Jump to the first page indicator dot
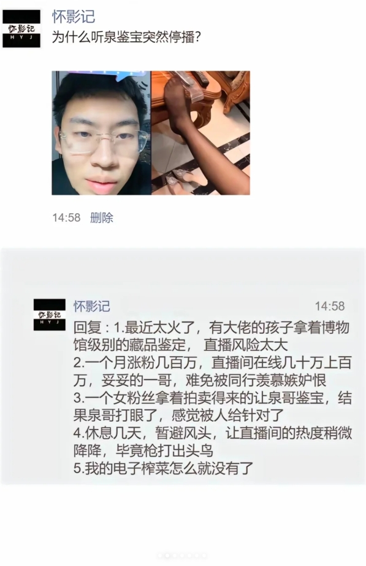366x566 pixels. 160,556
